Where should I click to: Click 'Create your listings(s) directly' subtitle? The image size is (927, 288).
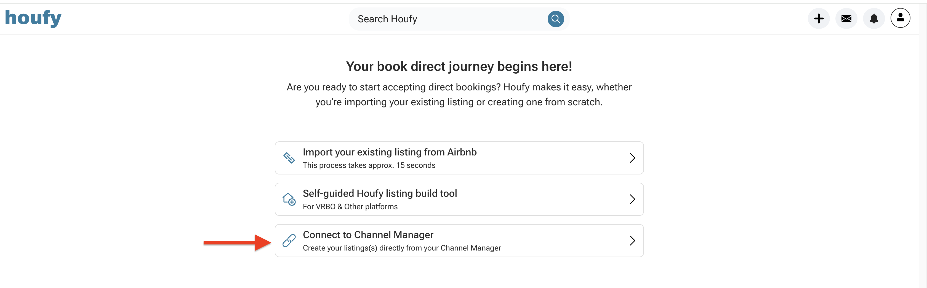click(x=402, y=248)
